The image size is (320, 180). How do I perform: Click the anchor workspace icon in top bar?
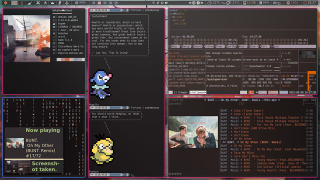click(66, 2)
